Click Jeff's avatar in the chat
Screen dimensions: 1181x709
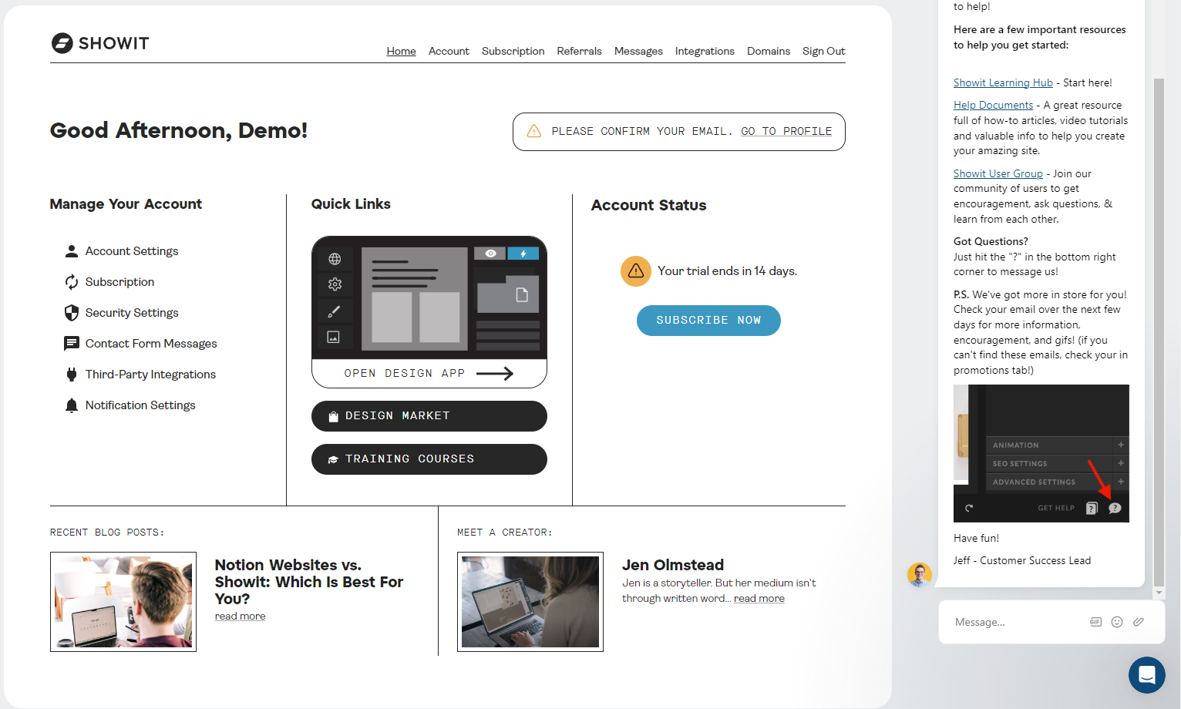click(x=920, y=575)
